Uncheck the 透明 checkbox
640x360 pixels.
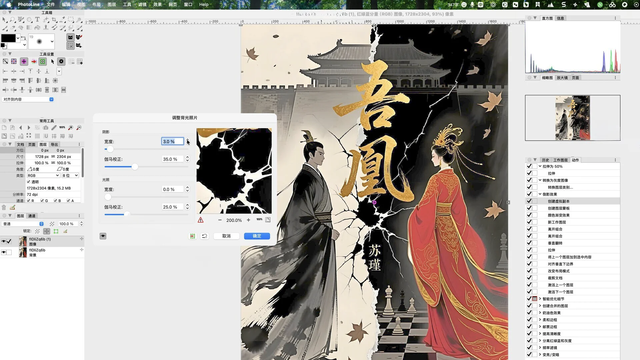point(29,182)
